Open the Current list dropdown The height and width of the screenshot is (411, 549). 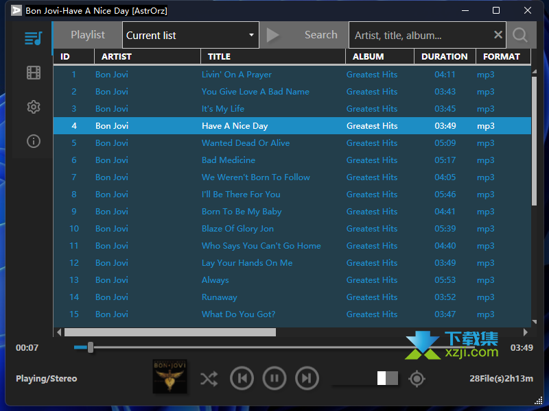coord(191,35)
